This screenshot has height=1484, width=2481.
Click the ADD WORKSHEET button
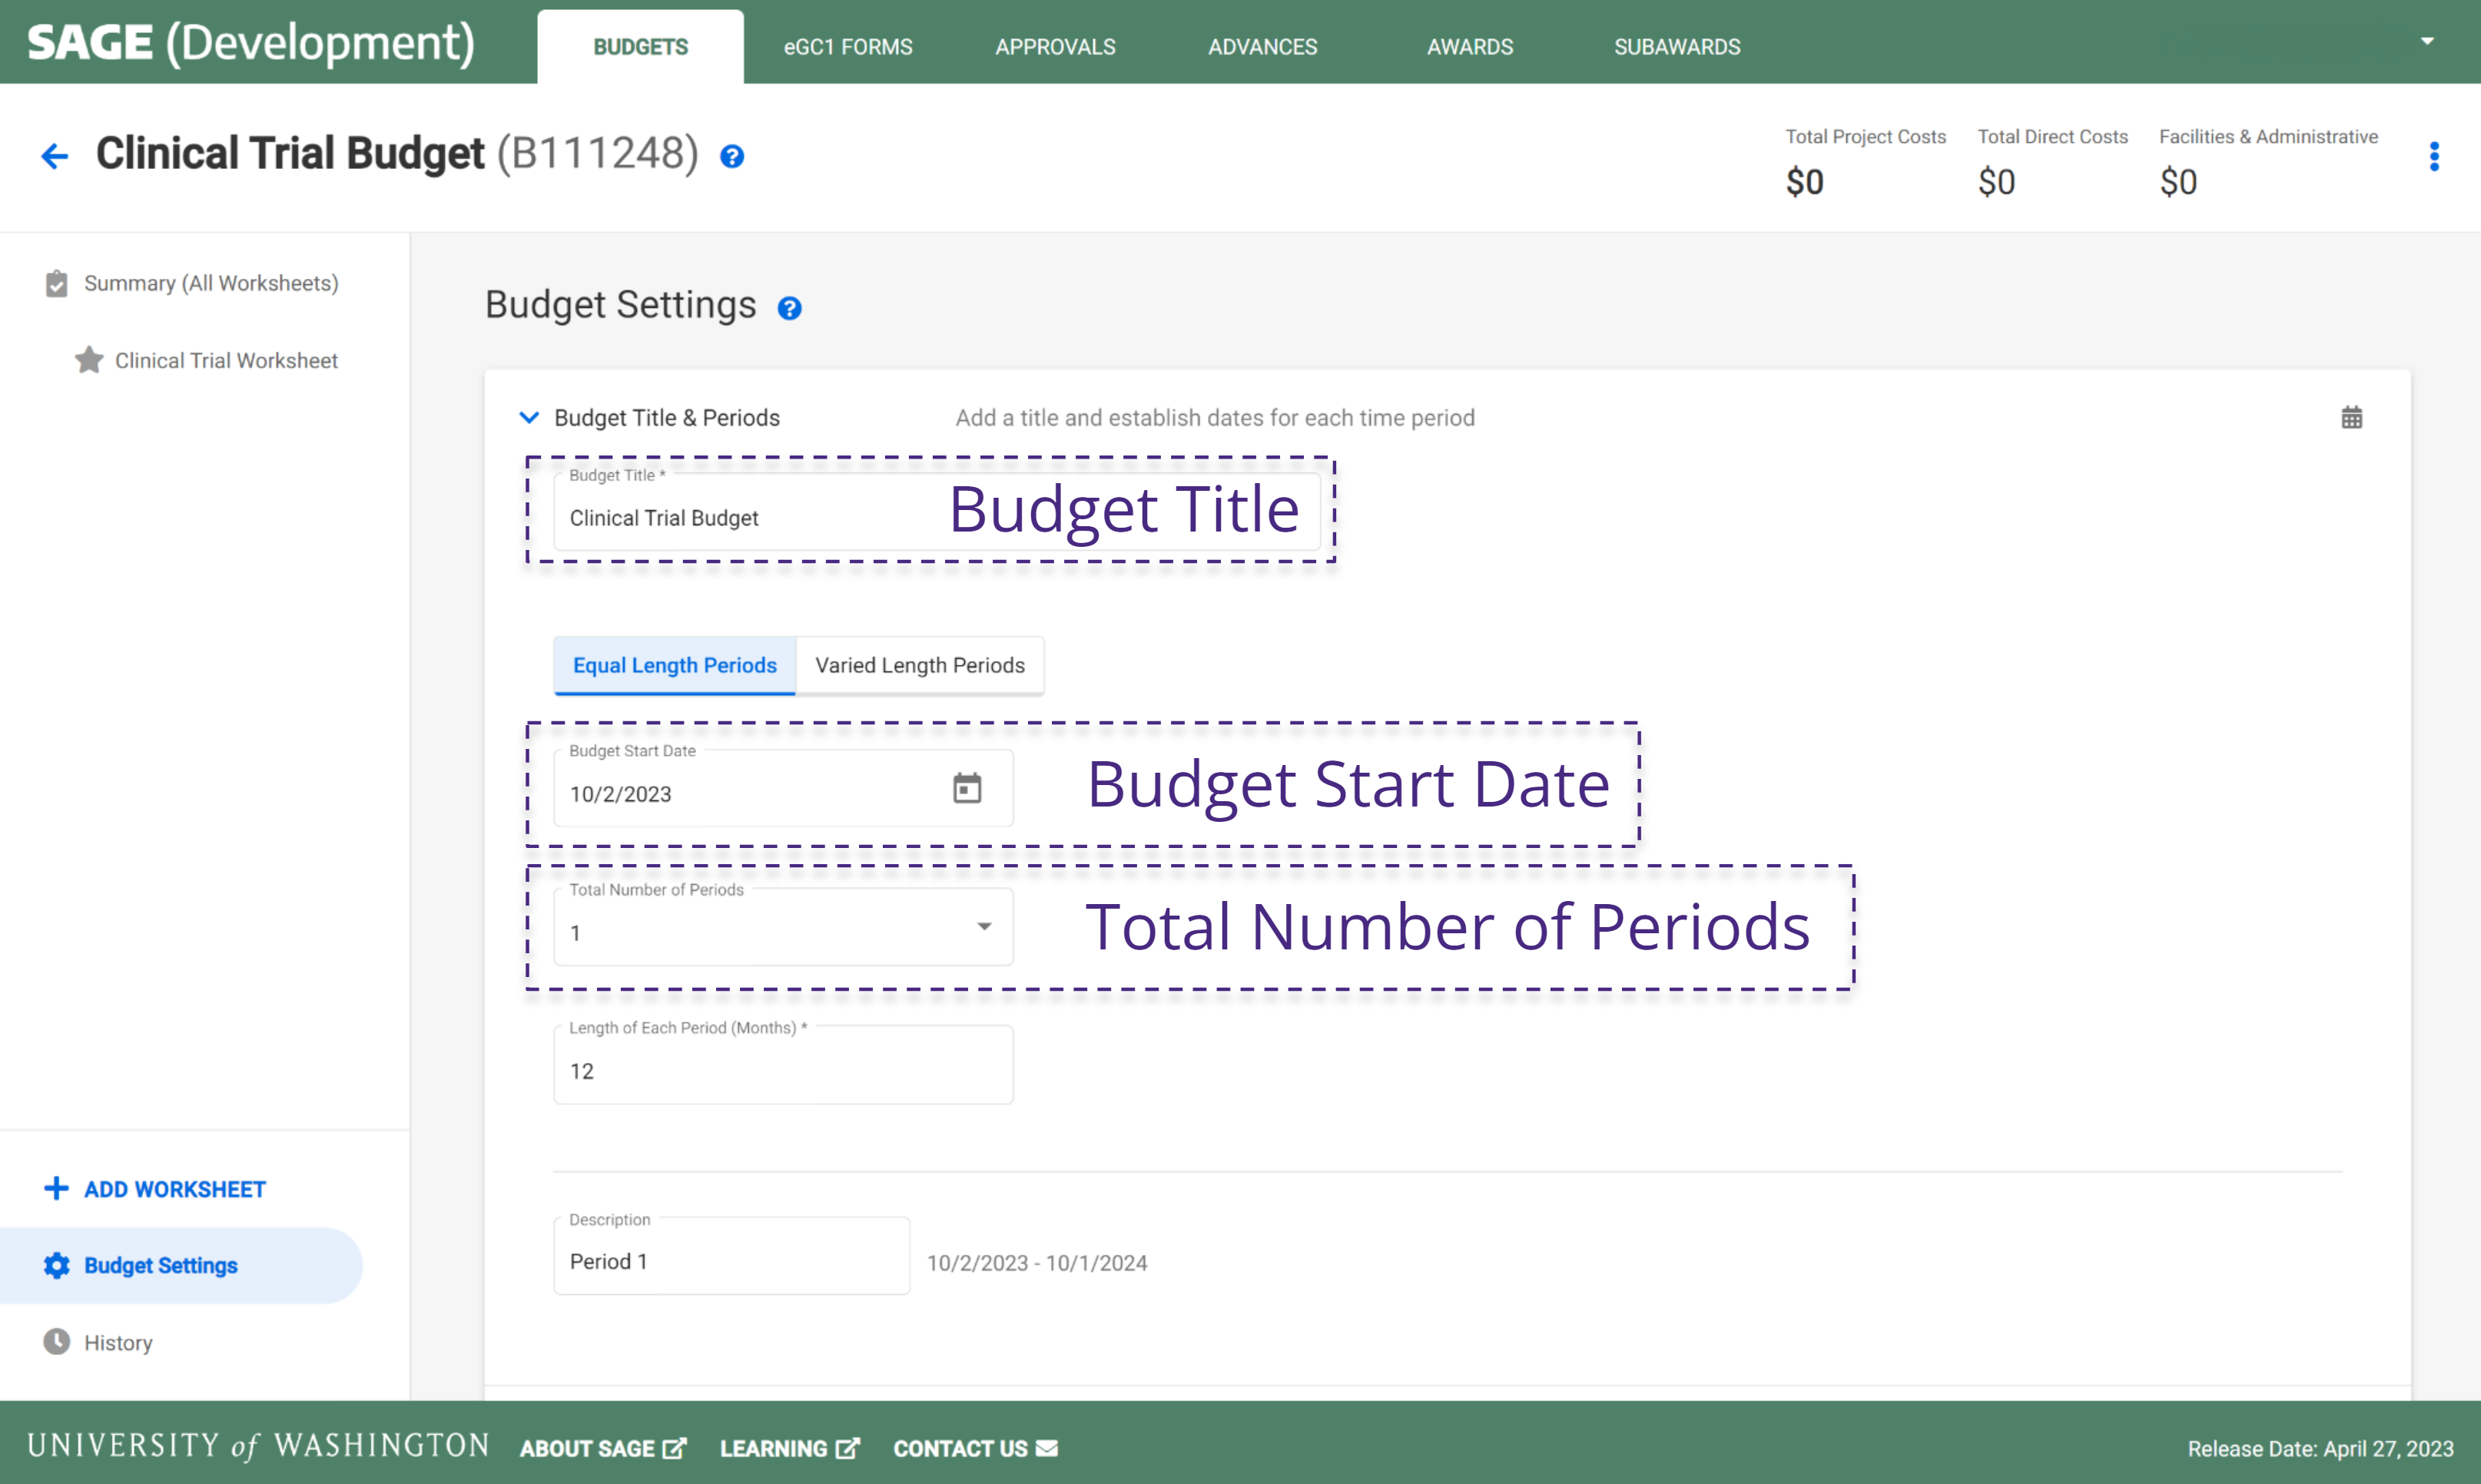pyautogui.click(x=155, y=1189)
